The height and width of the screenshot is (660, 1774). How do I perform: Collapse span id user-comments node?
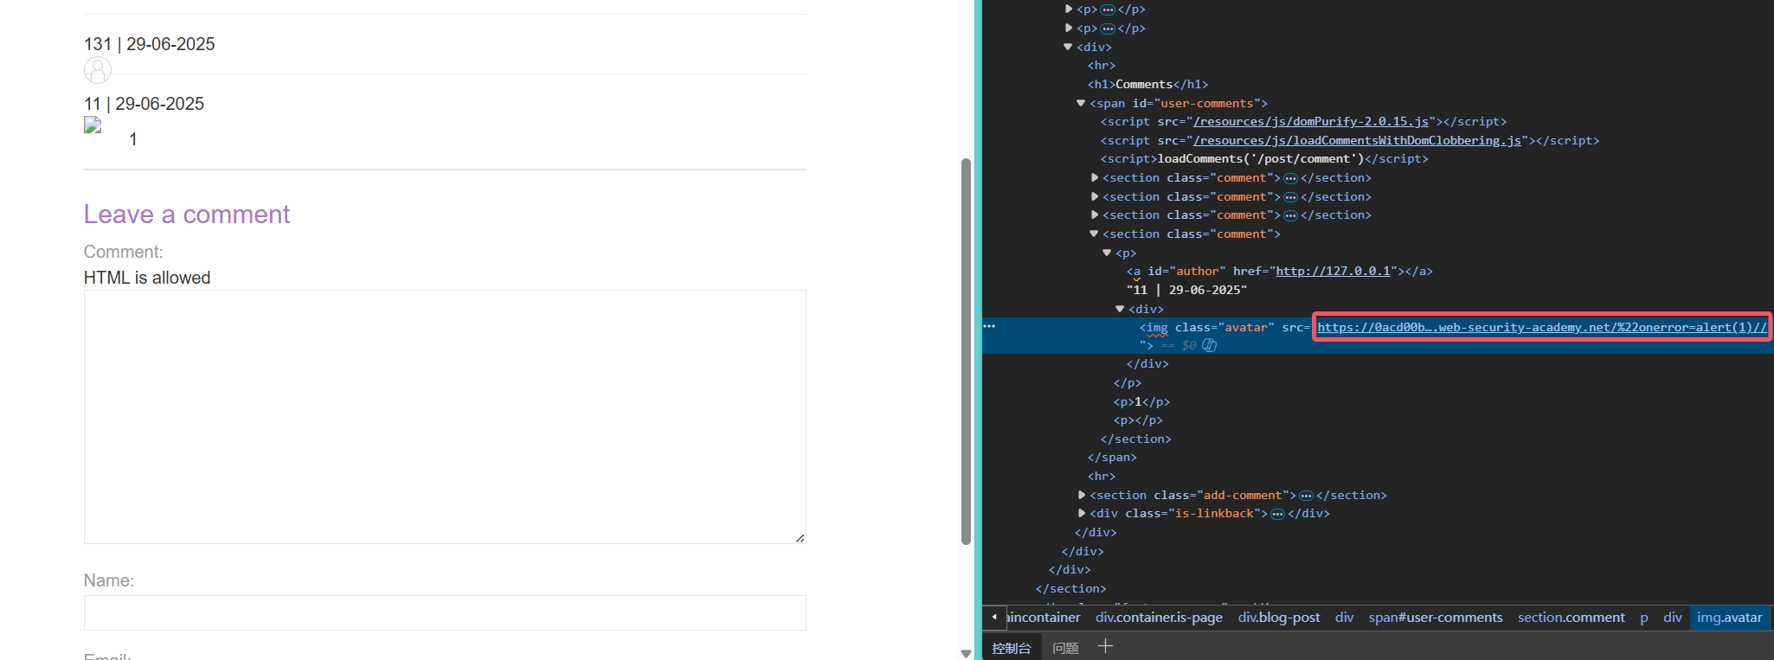pyautogui.click(x=1081, y=103)
